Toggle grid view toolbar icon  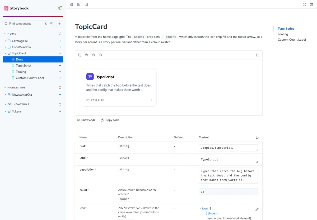(x=71, y=4)
